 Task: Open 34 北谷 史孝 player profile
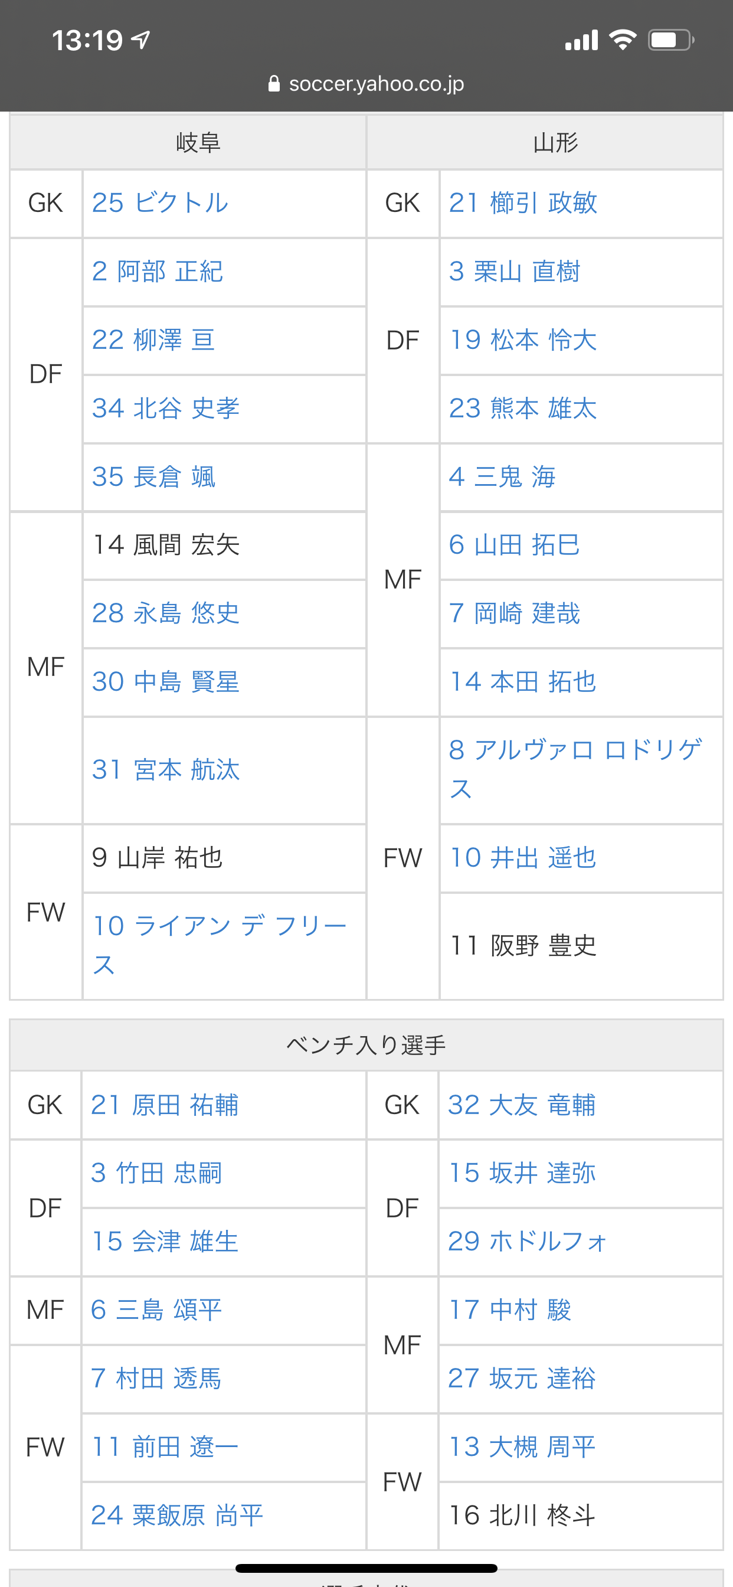click(166, 409)
